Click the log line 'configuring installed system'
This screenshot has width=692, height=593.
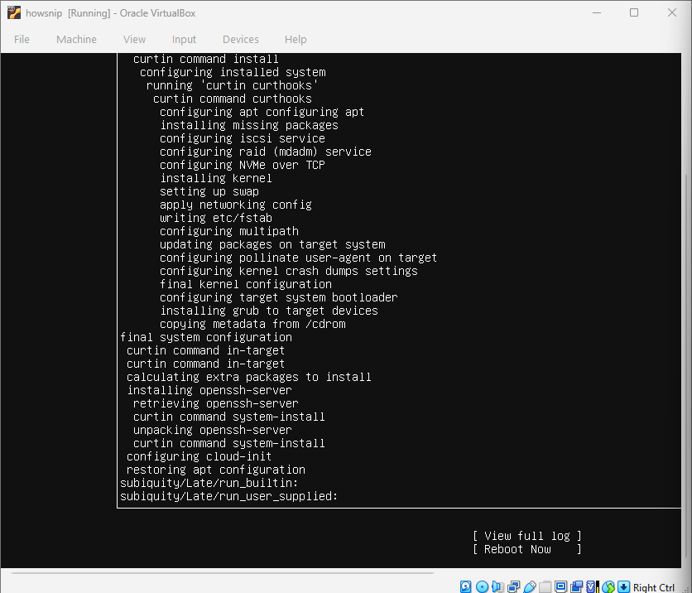pyautogui.click(x=233, y=72)
